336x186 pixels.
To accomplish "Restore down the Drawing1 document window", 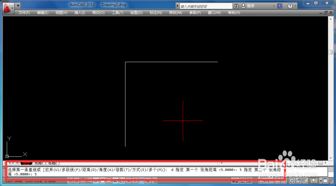I will (x=326, y=13).
